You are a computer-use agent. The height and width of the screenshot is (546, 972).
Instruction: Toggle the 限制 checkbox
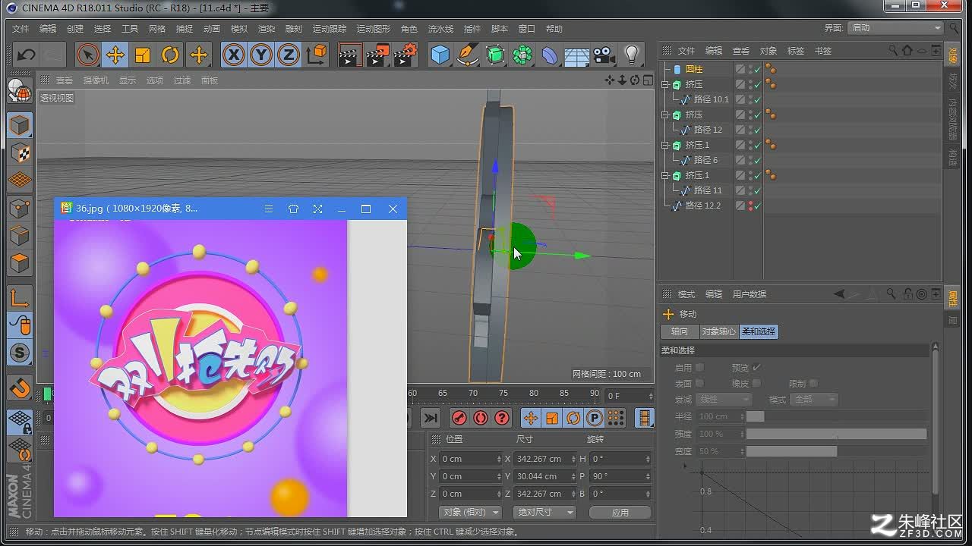[813, 384]
